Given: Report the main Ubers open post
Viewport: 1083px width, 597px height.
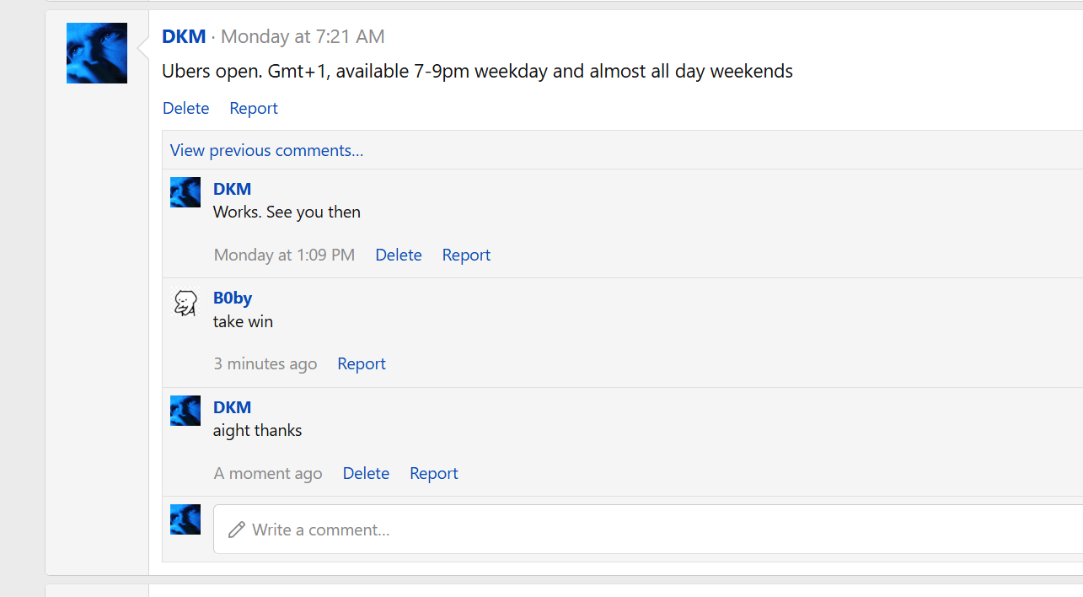Looking at the screenshot, I should 253,108.
